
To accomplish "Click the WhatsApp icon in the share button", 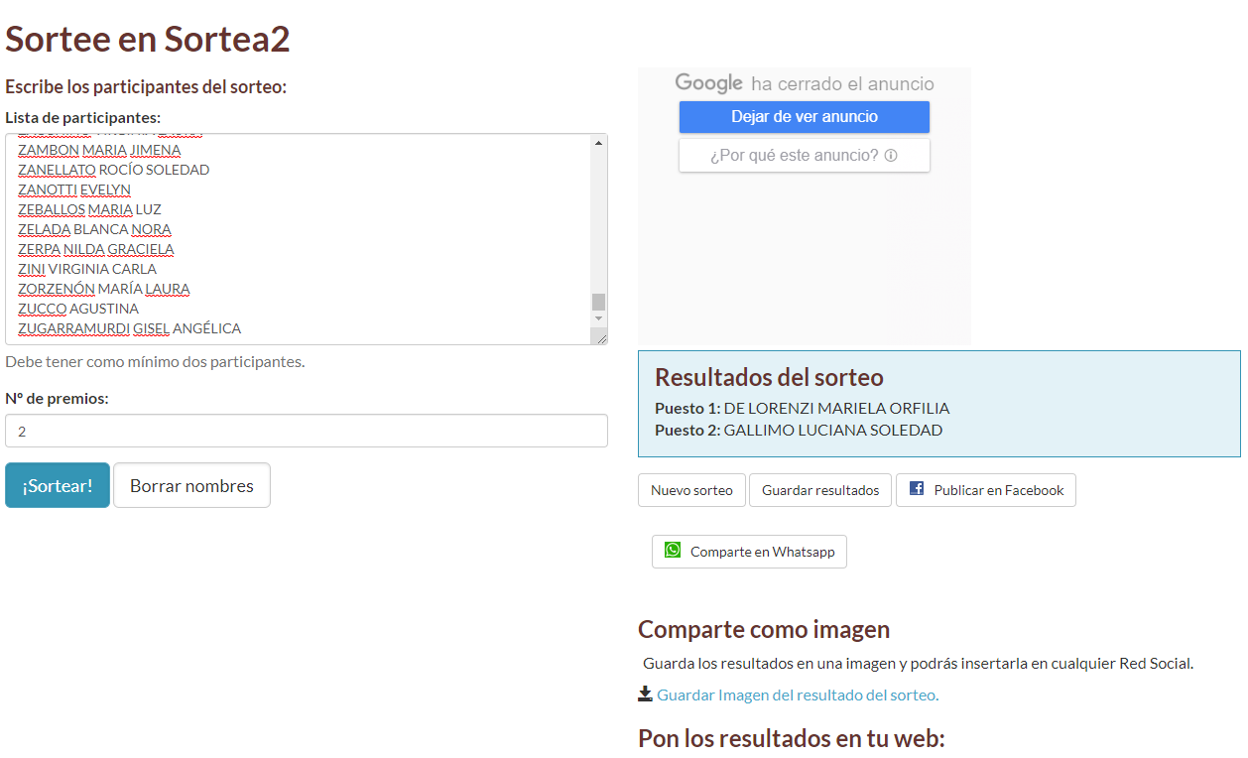I will coord(673,550).
